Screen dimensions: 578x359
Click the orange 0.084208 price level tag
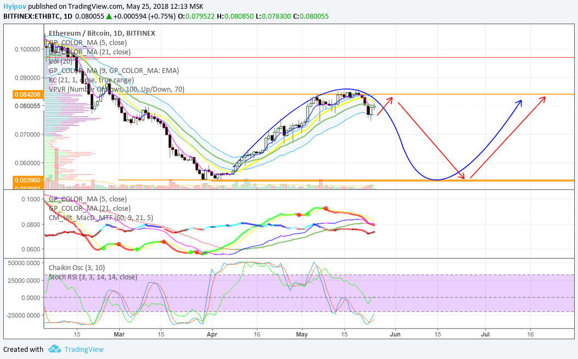coord(27,95)
